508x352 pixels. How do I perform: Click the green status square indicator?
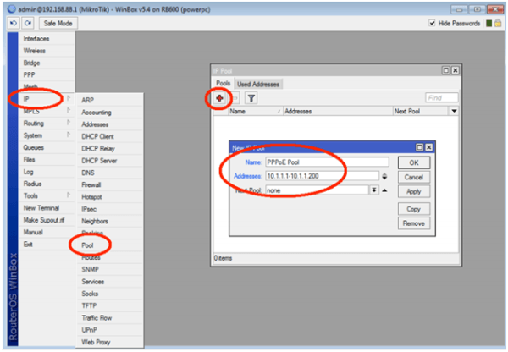489,23
